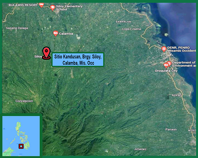Select the large red pin at Siloy
The height and width of the screenshot is (158, 198).
pos(47,53)
